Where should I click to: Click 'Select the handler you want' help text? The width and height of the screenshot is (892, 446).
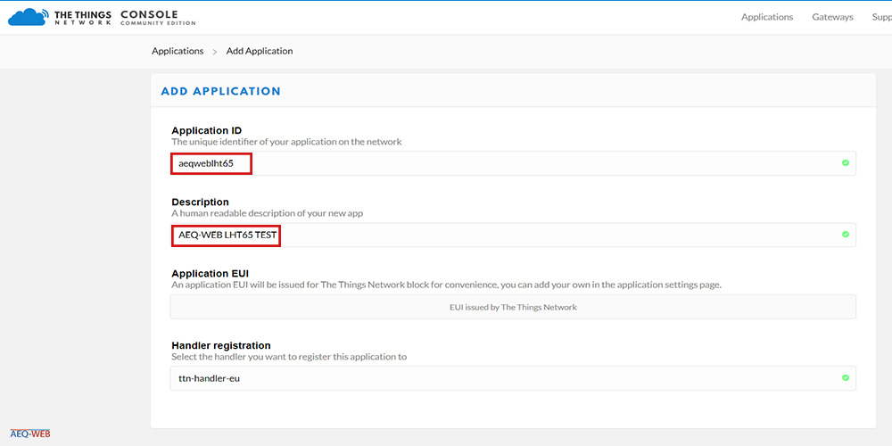[x=290, y=358]
